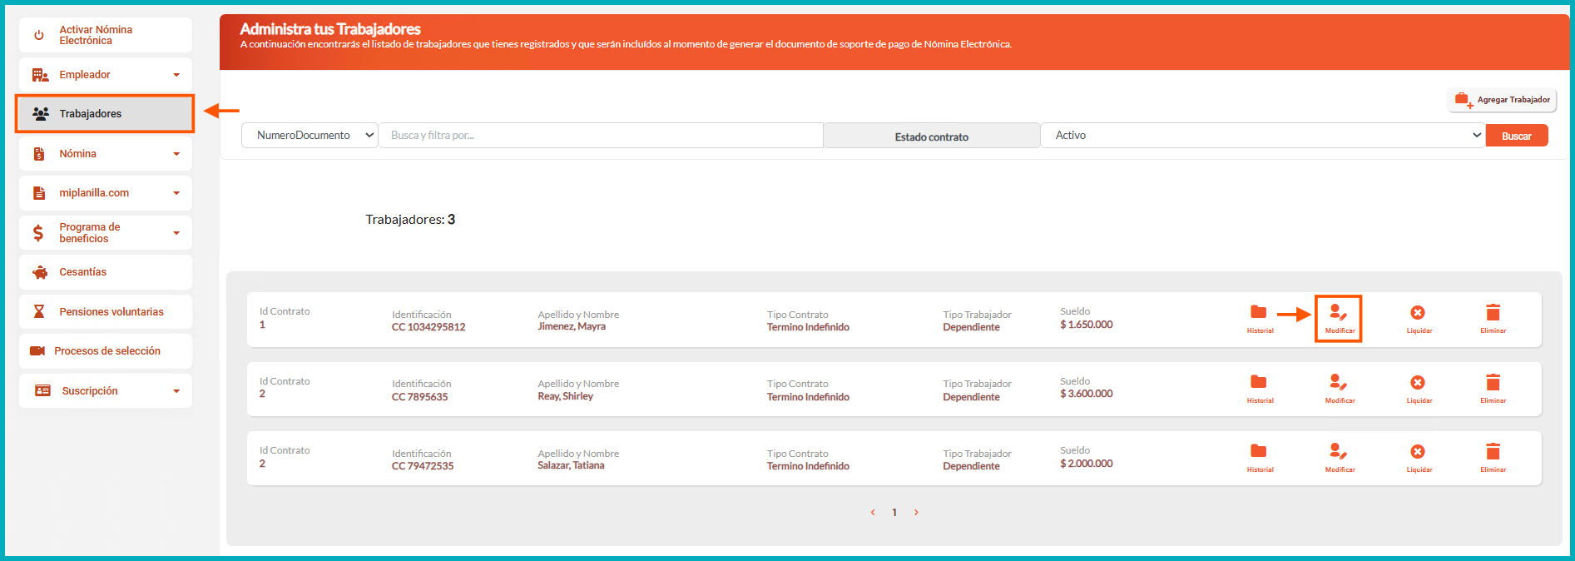Image resolution: width=1575 pixels, height=561 pixels.
Task: Open the NumeroDocumento filter dropdown
Action: [310, 136]
